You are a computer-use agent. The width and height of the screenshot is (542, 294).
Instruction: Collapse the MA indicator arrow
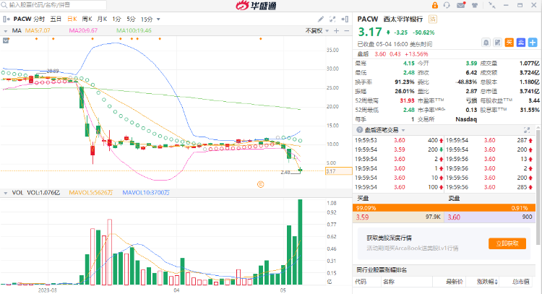6,31
